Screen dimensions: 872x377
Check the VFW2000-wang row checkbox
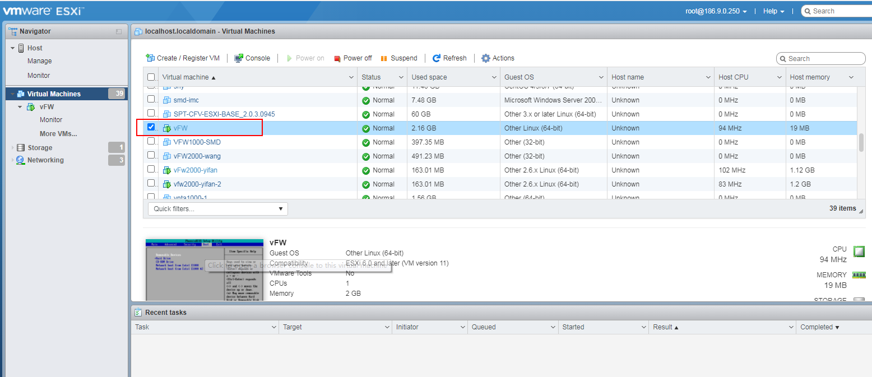[151, 155]
